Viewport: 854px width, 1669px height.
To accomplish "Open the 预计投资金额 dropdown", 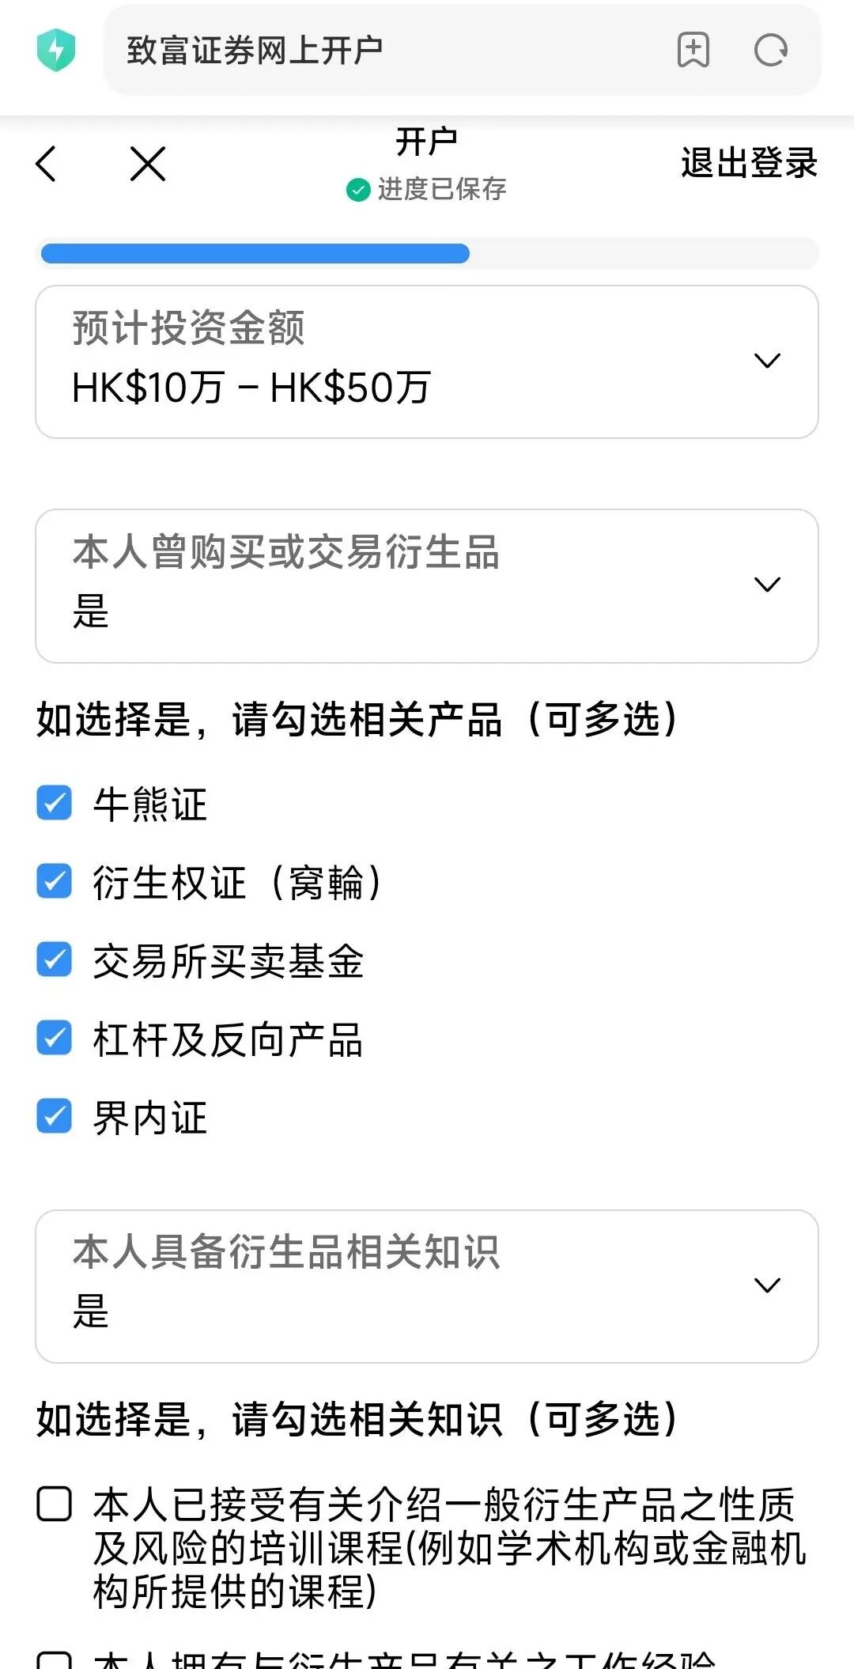I will [427, 361].
